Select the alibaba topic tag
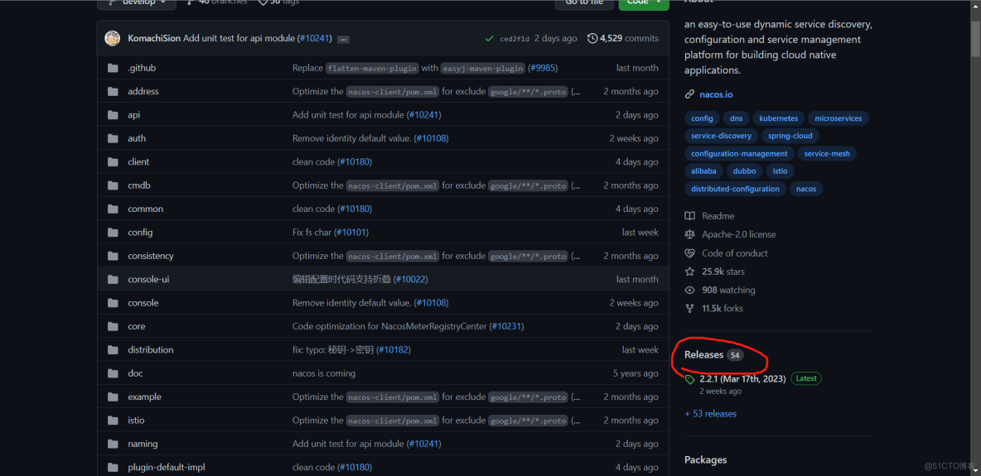 703,171
